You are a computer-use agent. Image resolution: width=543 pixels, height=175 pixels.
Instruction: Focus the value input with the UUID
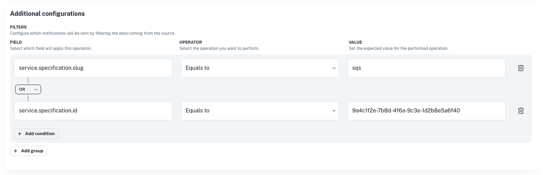click(426, 111)
